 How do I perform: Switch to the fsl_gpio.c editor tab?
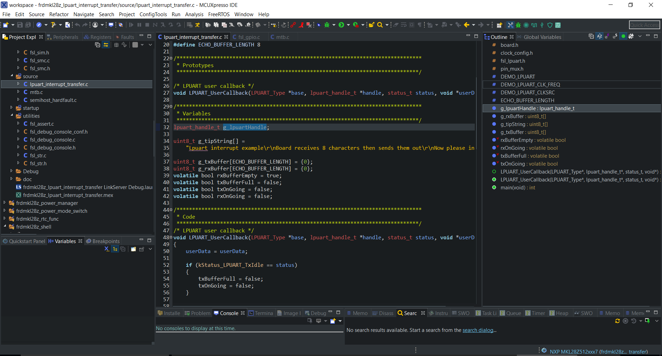[249, 37]
